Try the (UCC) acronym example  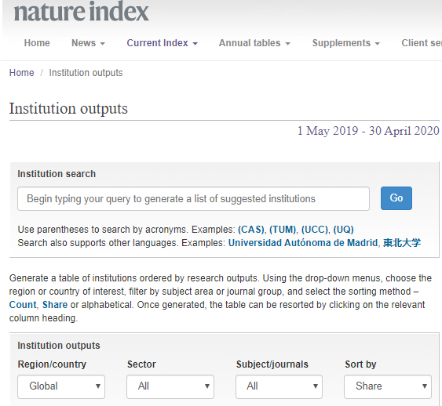(315, 230)
